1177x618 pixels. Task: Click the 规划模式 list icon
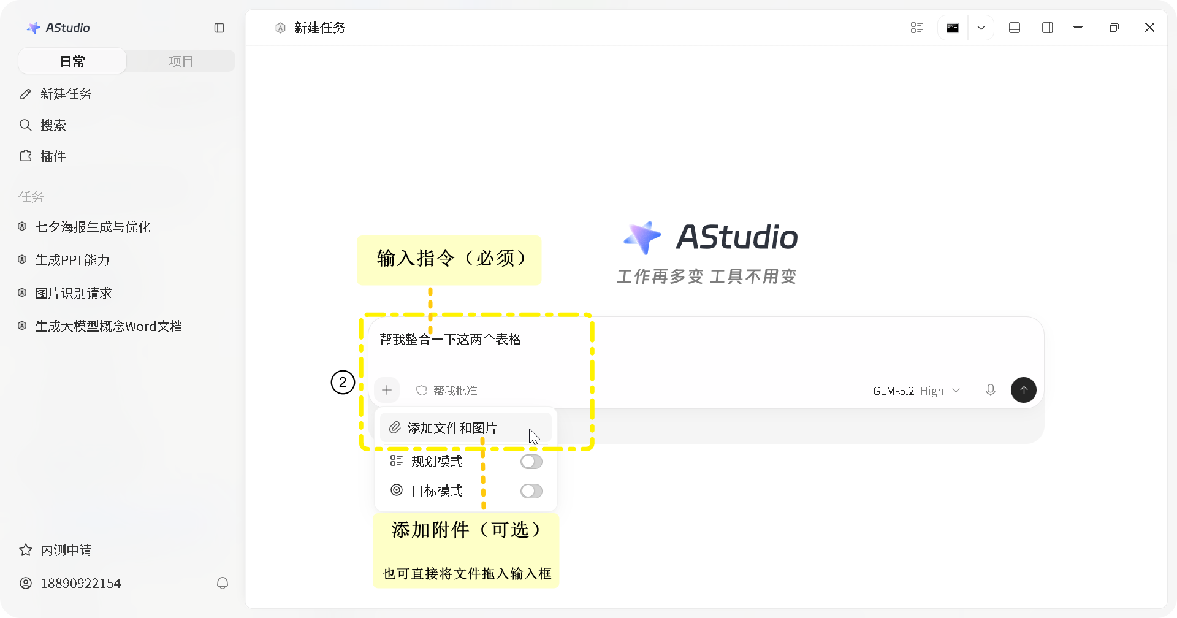click(397, 461)
